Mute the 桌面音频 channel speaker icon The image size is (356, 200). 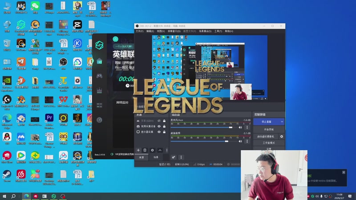pos(240,141)
